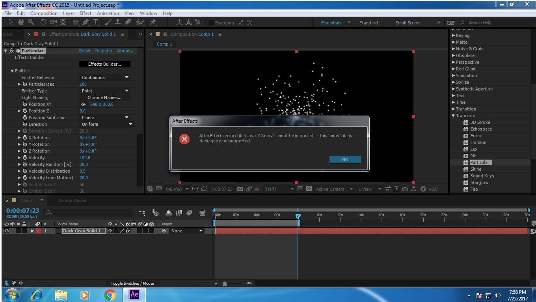Toggle shy switch on Dark Gray Solid 1
The width and height of the screenshot is (536, 302).
110,231
